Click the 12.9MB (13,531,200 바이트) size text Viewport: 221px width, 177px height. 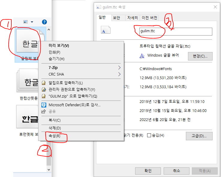point(163,78)
